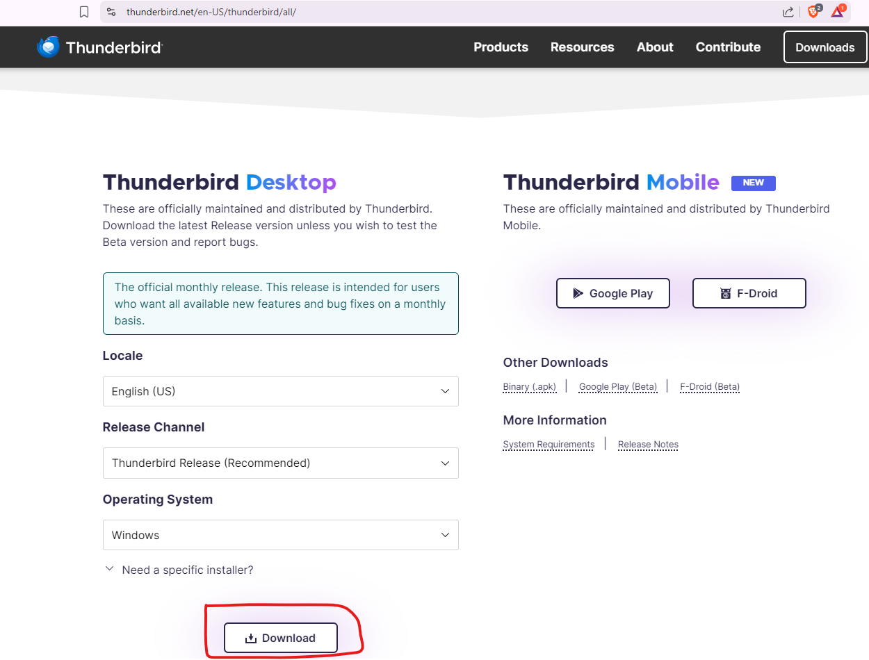Click the Google Play button
The image size is (869, 660).
pyautogui.click(x=613, y=293)
